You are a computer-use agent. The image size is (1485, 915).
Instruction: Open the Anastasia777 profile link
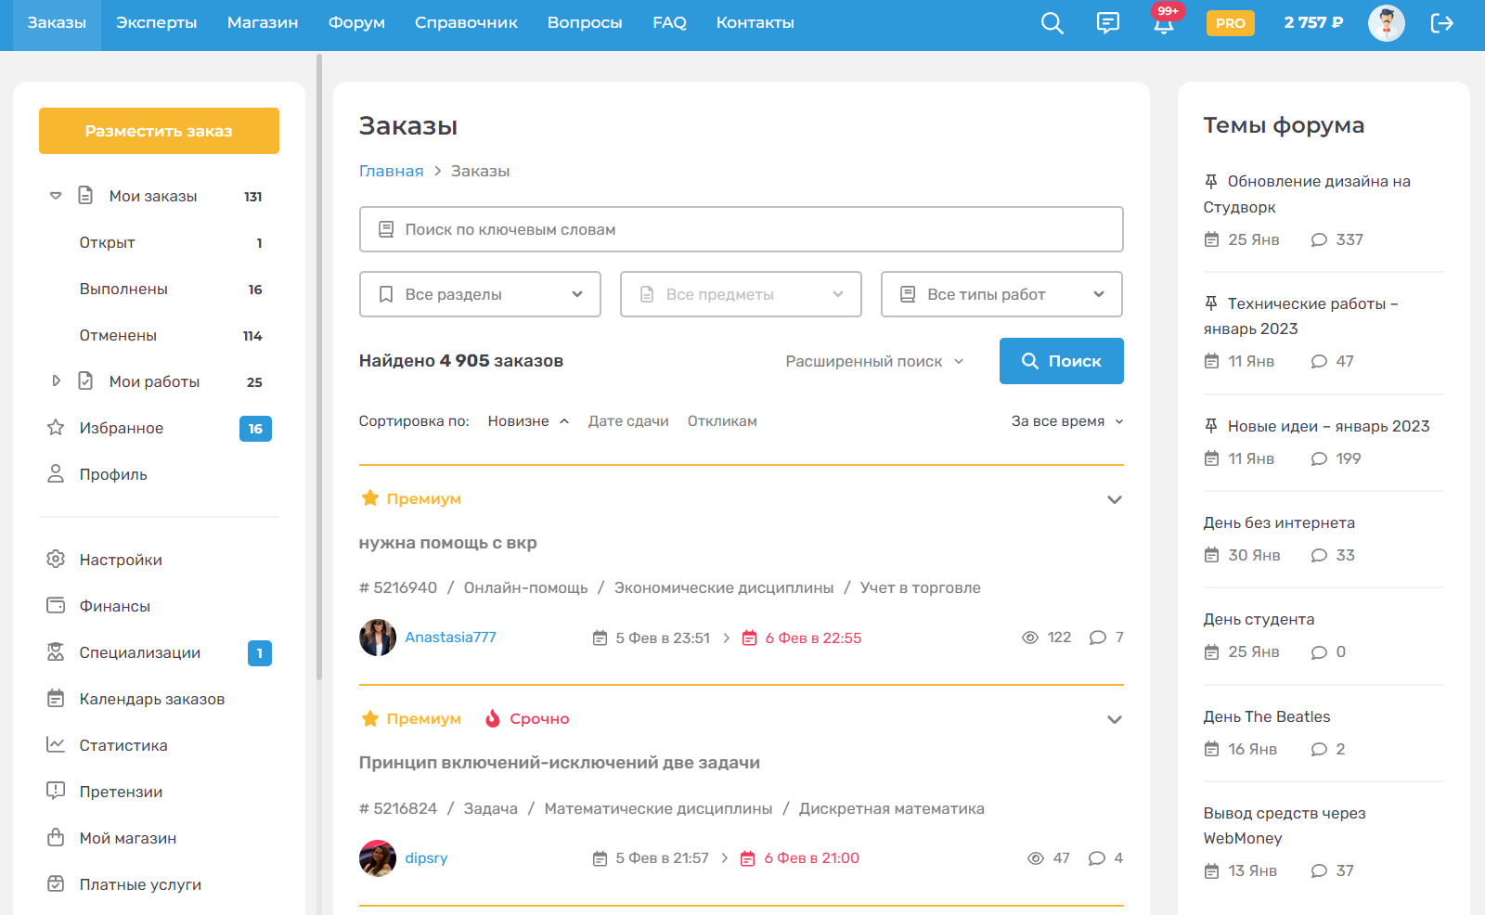point(450,638)
